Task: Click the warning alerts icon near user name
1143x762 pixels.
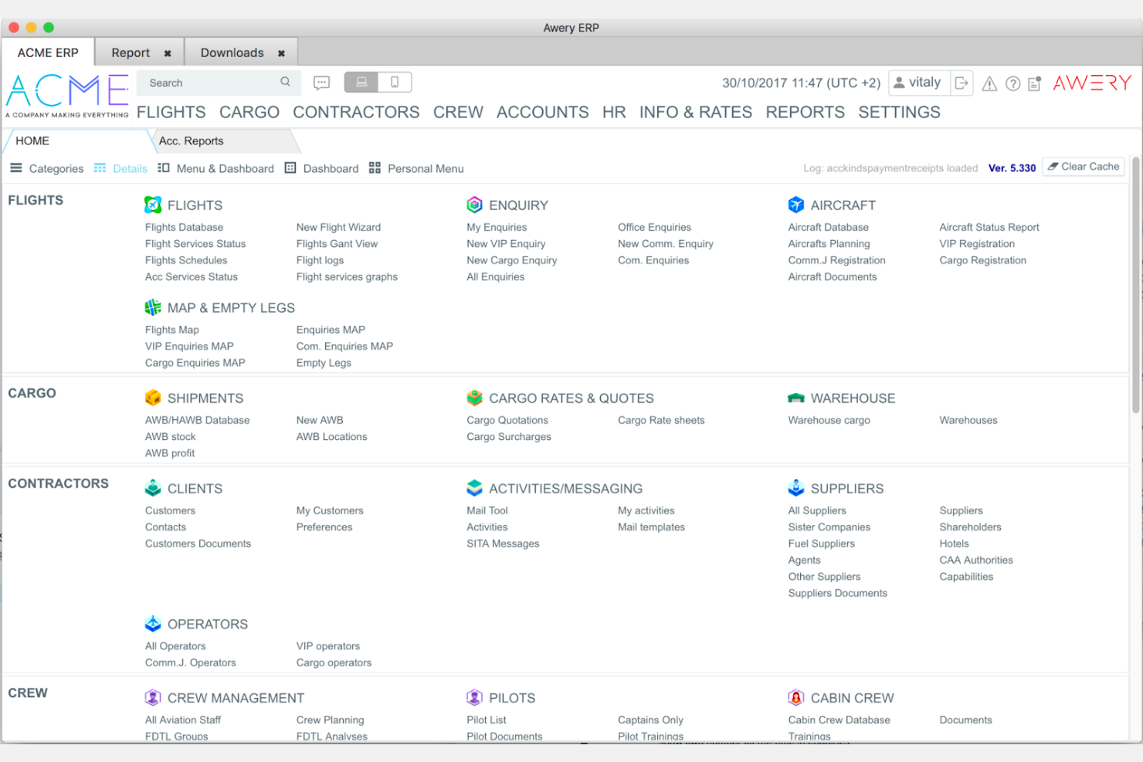Action: click(989, 84)
